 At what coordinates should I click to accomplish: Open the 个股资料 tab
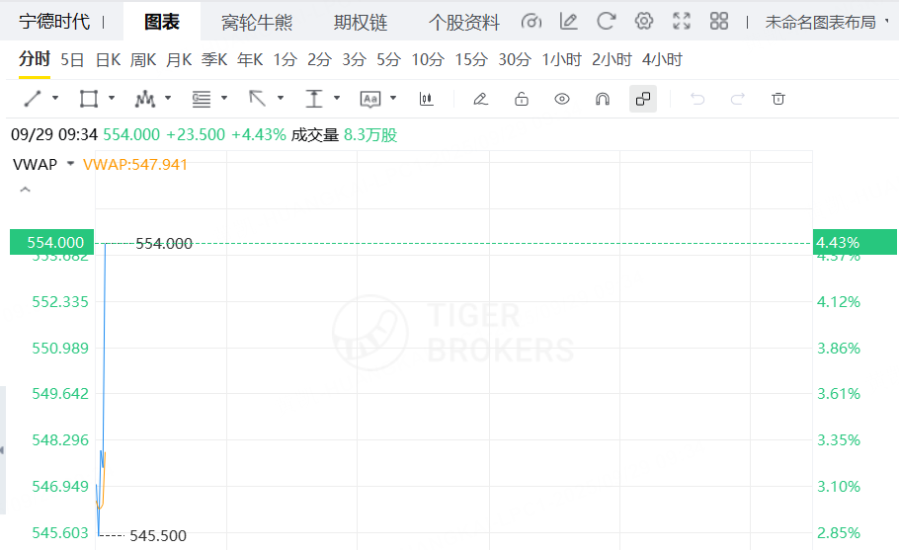(464, 22)
